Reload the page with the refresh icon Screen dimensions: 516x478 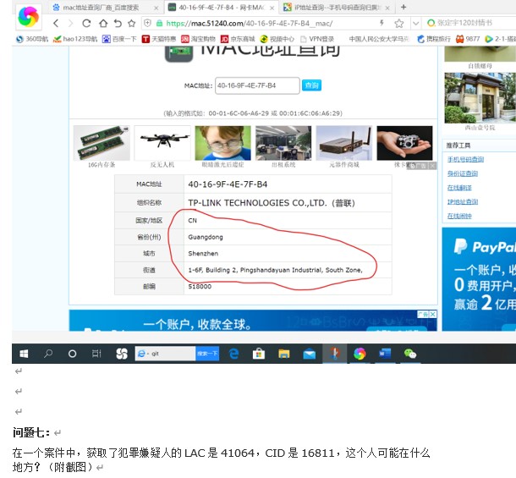coord(86,23)
